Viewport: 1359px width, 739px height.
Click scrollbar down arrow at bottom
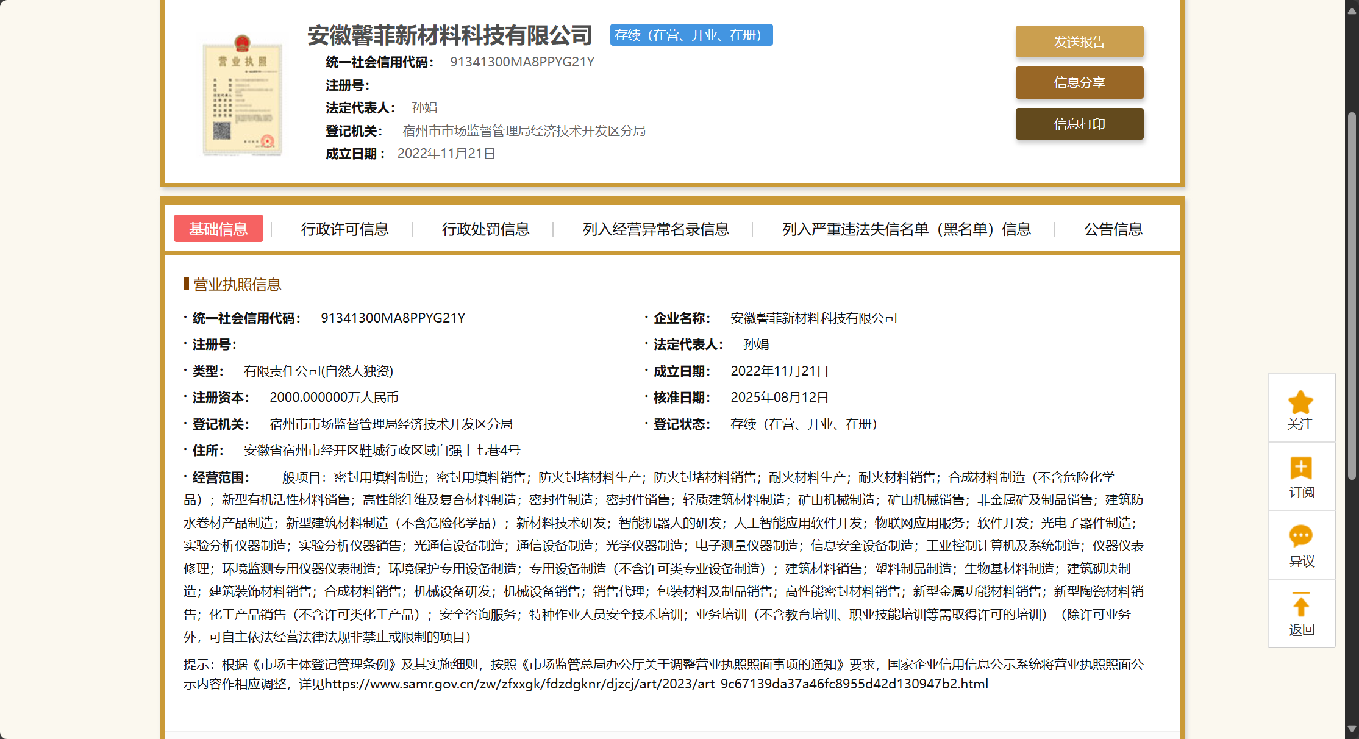click(1352, 729)
